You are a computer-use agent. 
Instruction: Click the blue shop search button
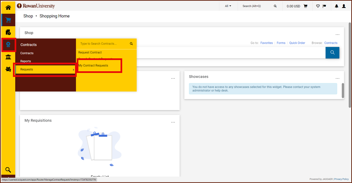[332, 53]
